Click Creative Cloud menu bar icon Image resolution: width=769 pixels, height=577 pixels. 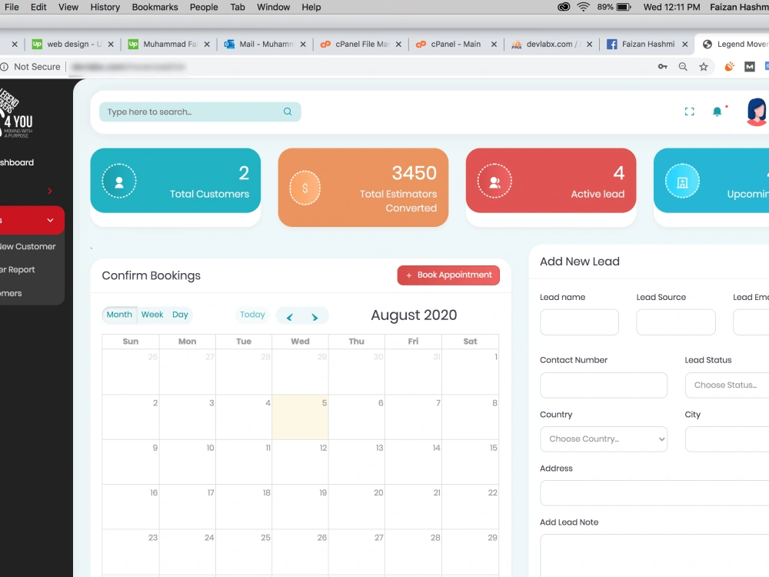click(564, 7)
